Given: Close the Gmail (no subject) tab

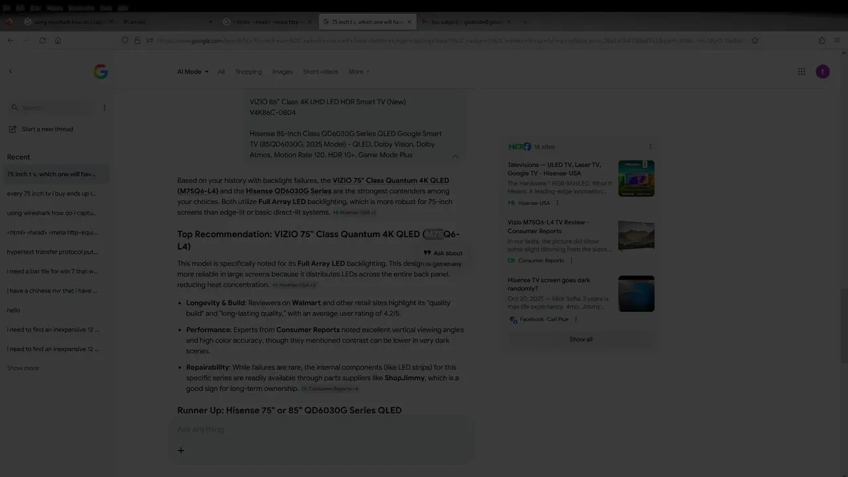Looking at the screenshot, I should [x=509, y=22].
